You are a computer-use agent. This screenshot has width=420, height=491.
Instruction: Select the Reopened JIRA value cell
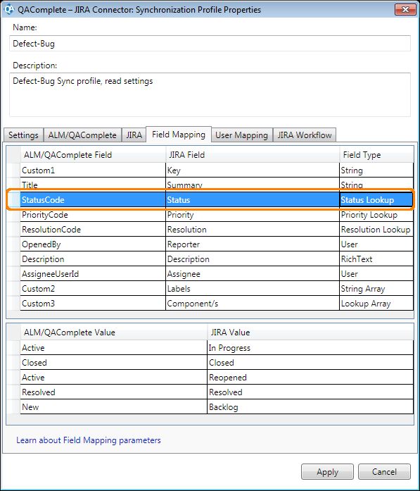[x=310, y=377]
